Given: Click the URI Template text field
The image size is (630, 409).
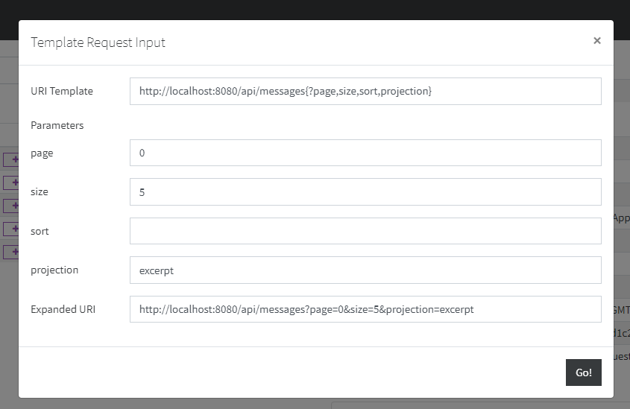Looking at the screenshot, I should pyautogui.click(x=365, y=91).
